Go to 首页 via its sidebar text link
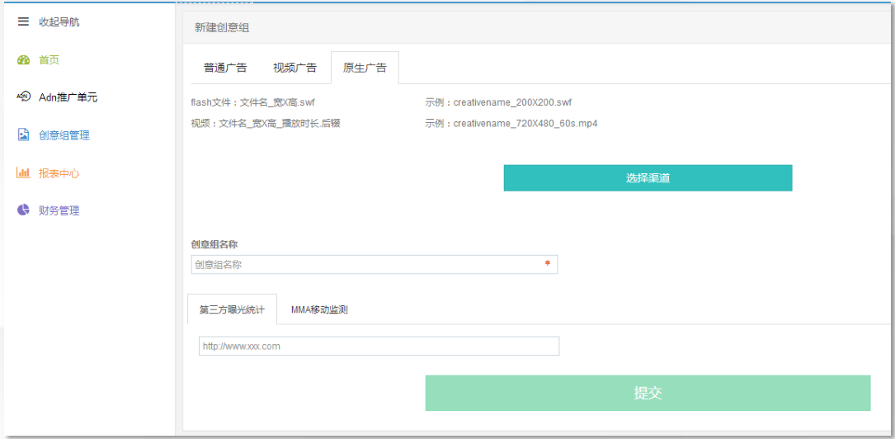895x439 pixels. click(49, 60)
